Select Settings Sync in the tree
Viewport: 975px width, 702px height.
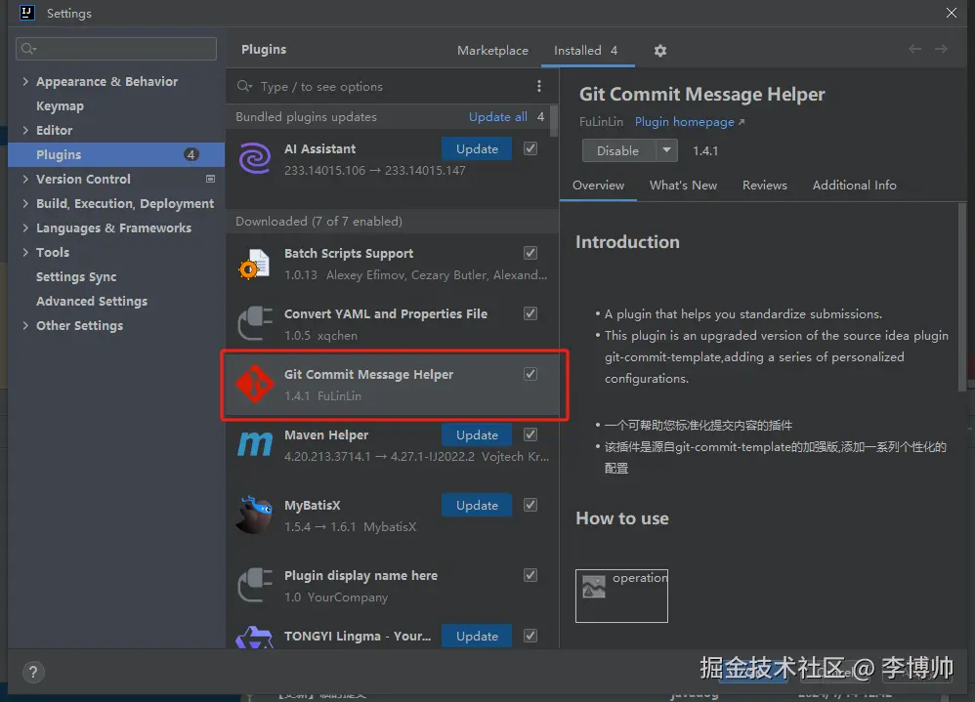(x=76, y=276)
